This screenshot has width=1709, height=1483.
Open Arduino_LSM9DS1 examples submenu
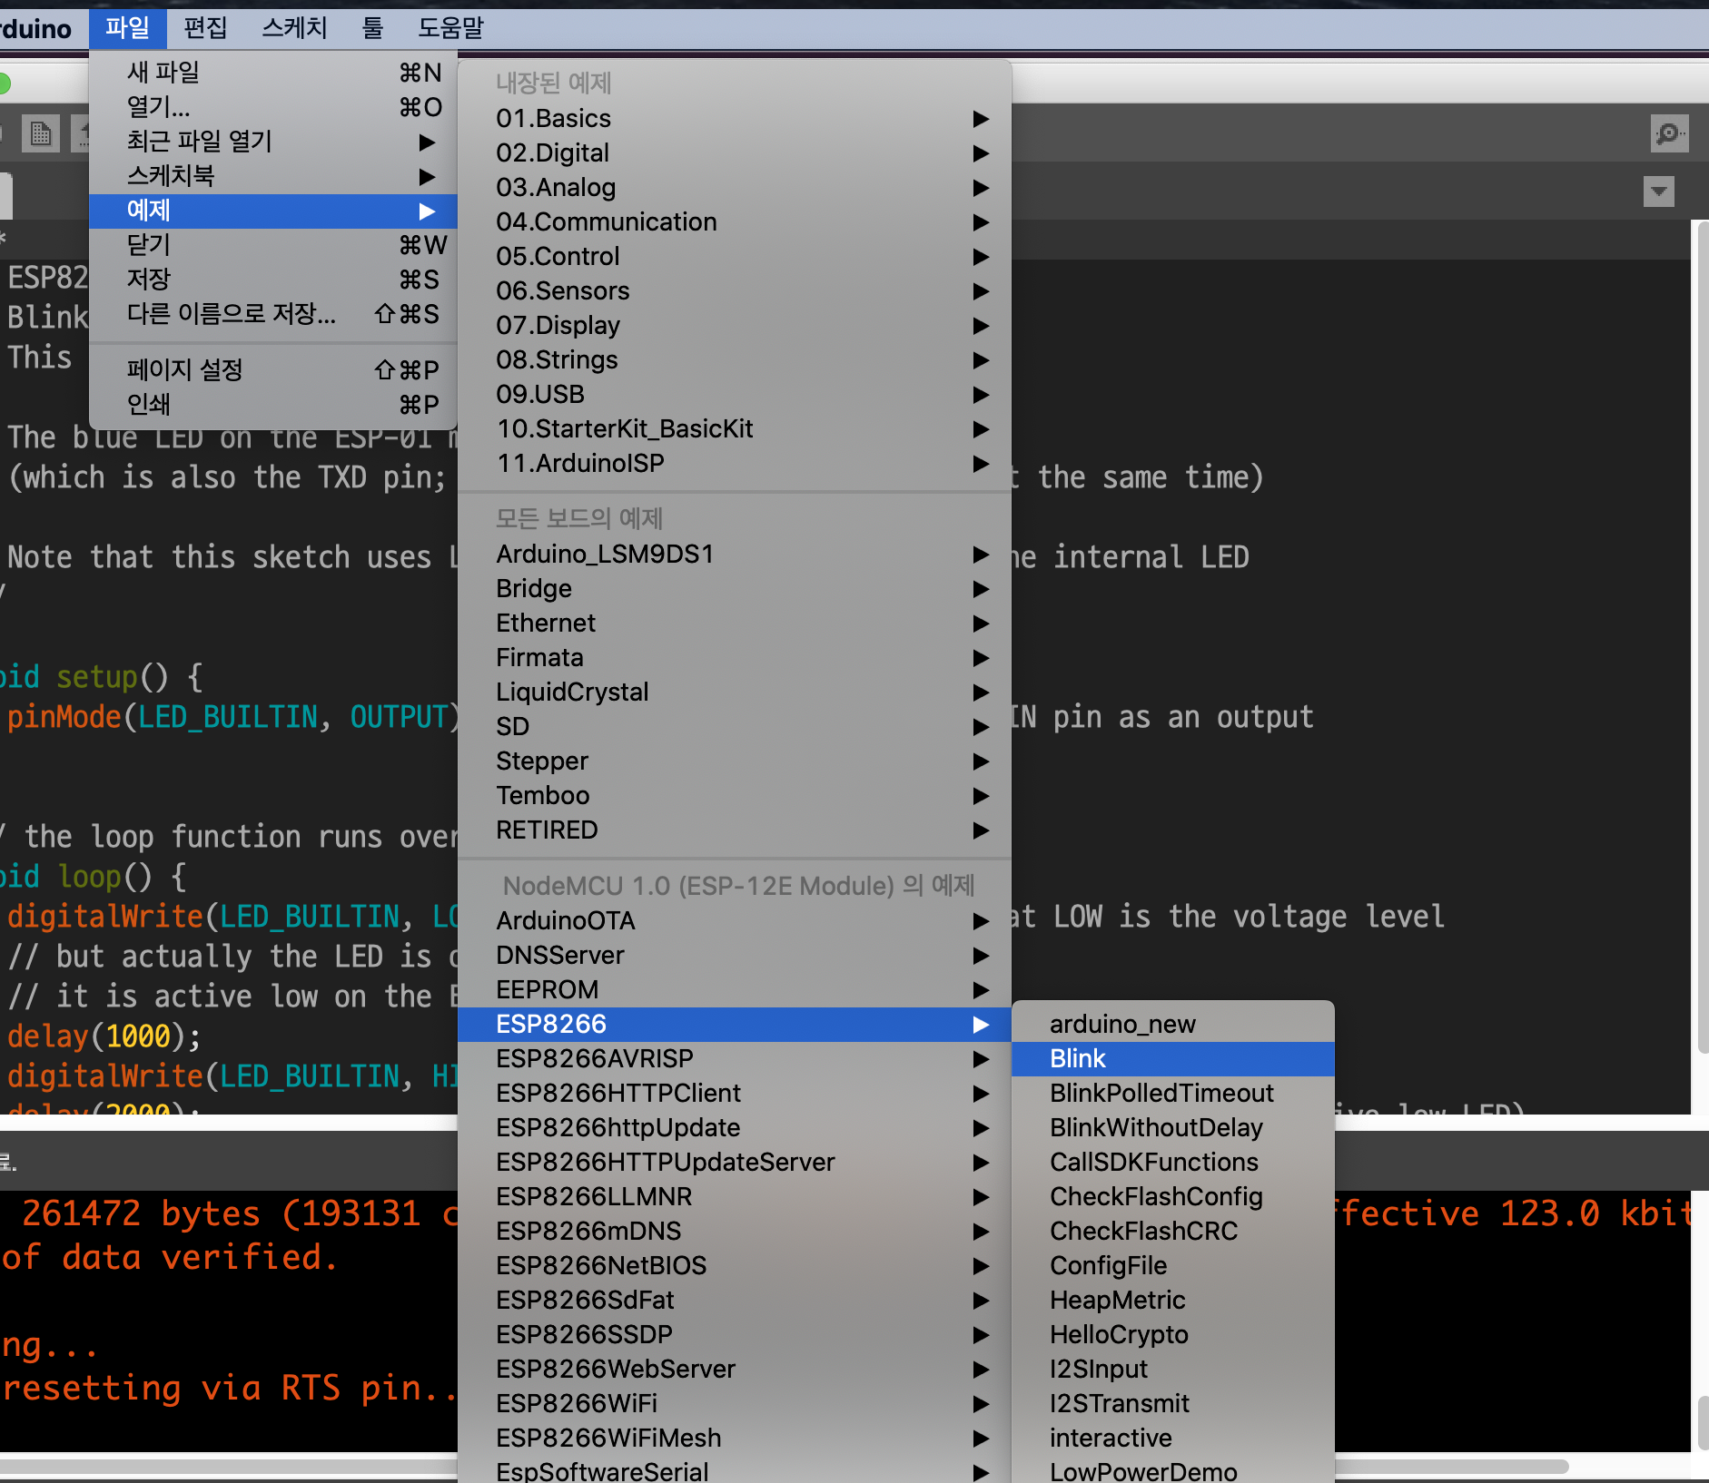[x=735, y=555]
